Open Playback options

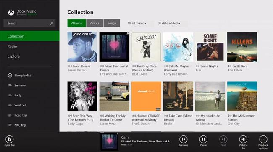click(263, 139)
